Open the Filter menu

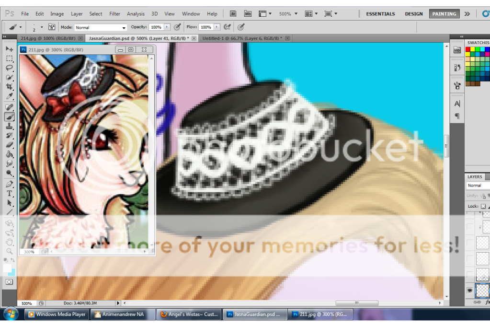114,14
